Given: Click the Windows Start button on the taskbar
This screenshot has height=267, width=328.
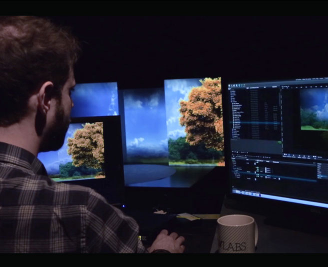Looking at the screenshot, I should 233,190.
